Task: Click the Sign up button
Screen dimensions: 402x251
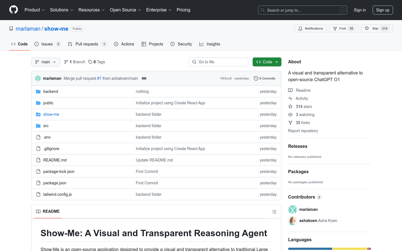Action: pos(382,10)
